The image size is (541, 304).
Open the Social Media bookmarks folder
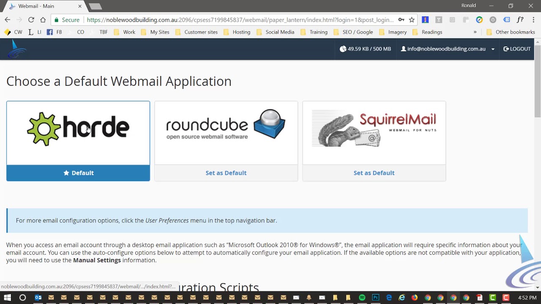coord(275,32)
